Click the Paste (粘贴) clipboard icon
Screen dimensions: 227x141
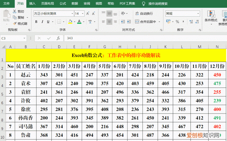(x=7, y=14)
